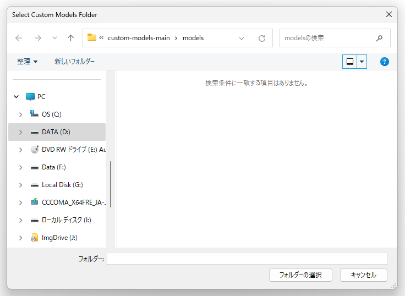This screenshot has width=405, height=296.
Task: Show hidden path via double chevron
Action: tap(101, 38)
